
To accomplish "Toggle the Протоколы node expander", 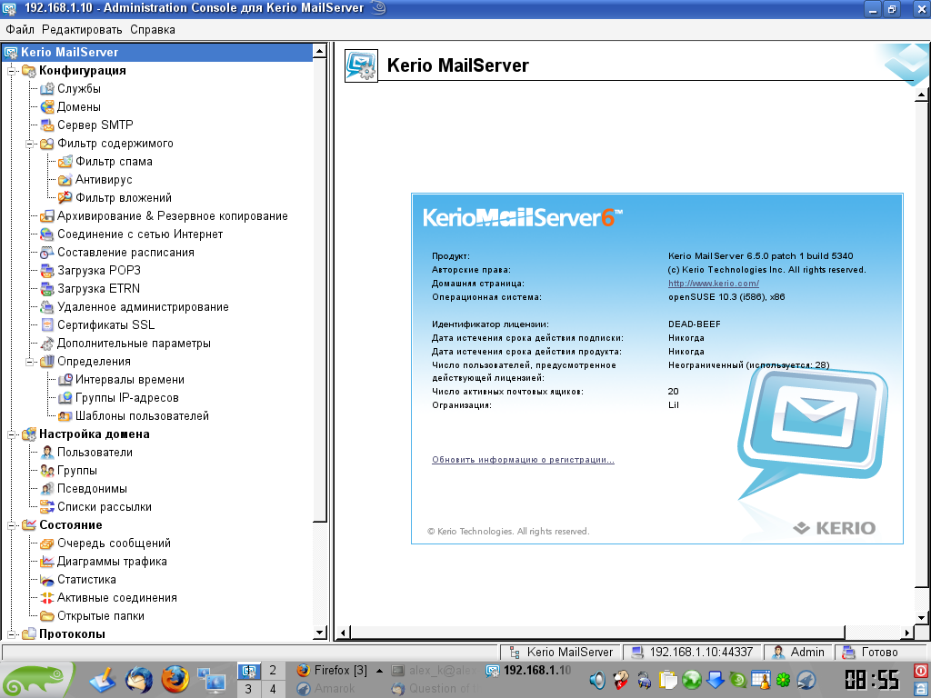I will pyautogui.click(x=11, y=634).
